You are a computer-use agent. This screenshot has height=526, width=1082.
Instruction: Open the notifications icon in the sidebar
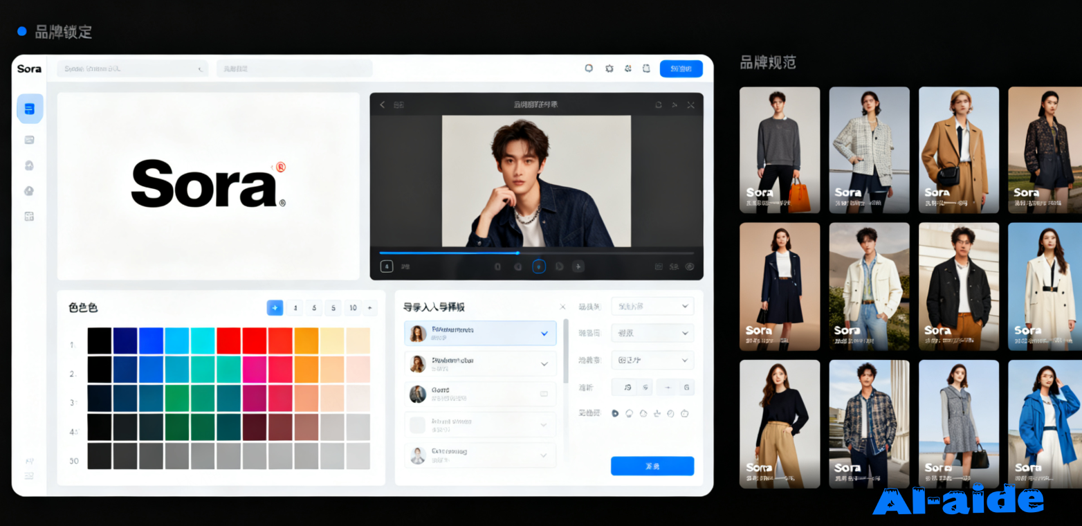[x=29, y=190]
